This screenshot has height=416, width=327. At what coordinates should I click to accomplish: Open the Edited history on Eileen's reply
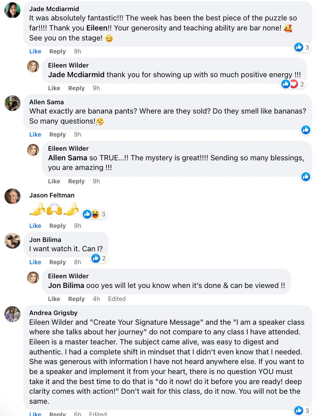point(117,299)
